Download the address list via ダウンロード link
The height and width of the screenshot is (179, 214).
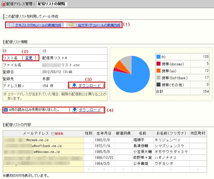click(x=89, y=85)
